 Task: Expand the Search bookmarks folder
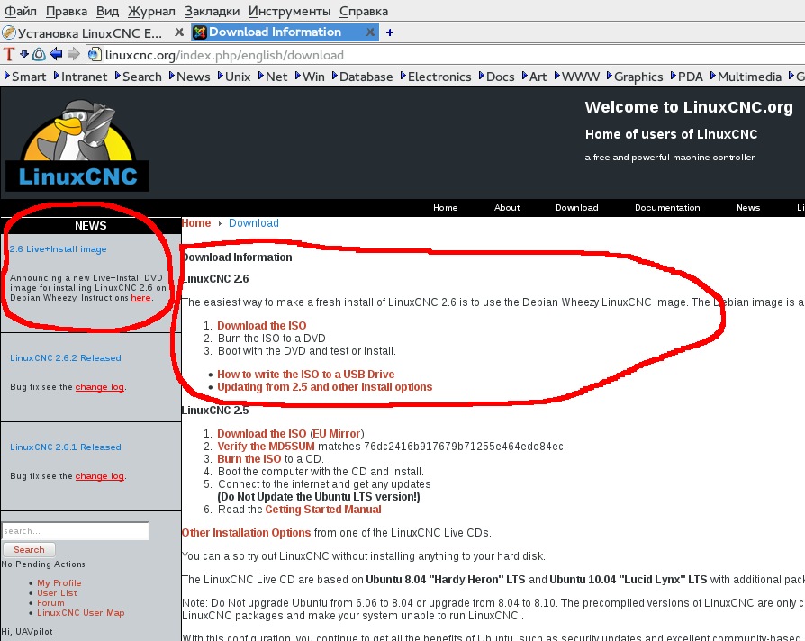[139, 77]
